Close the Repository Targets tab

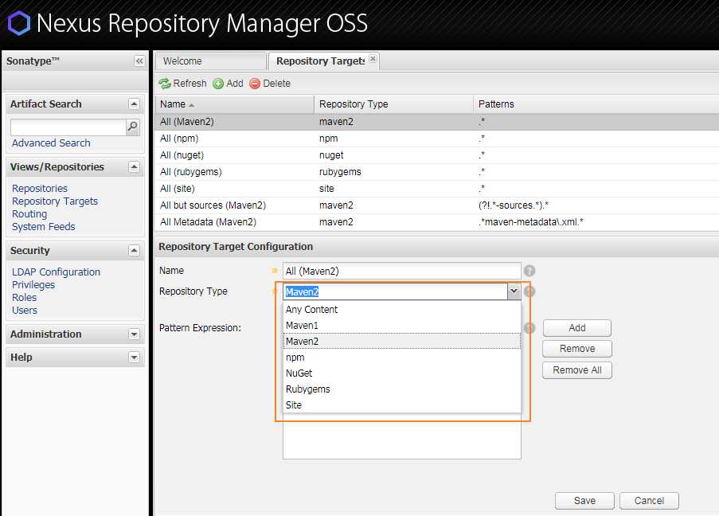click(373, 59)
